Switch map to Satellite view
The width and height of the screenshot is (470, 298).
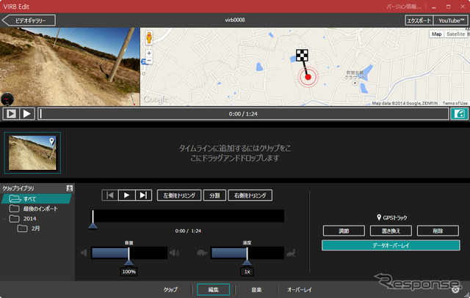coord(455,34)
